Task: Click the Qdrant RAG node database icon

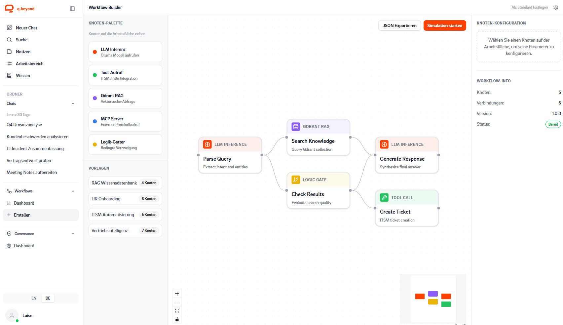Action: 296,127
